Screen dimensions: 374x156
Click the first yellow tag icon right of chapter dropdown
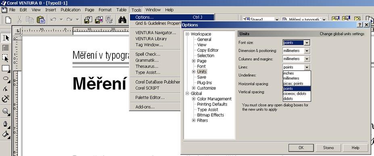point(336,19)
